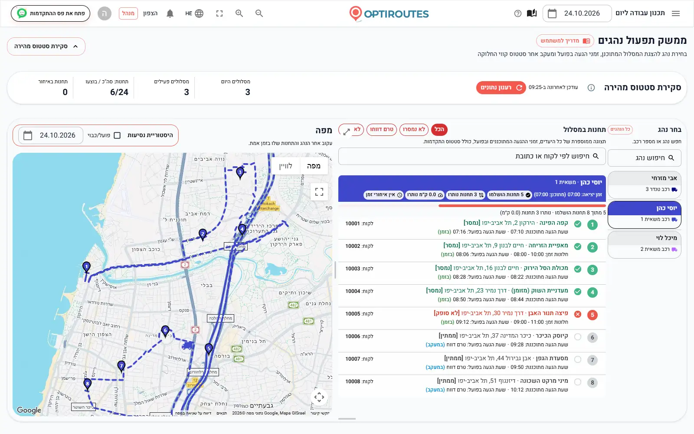The height and width of the screenshot is (434, 694).
Task: Click the zoom-in magnifier icon
Action: pyautogui.click(x=239, y=13)
